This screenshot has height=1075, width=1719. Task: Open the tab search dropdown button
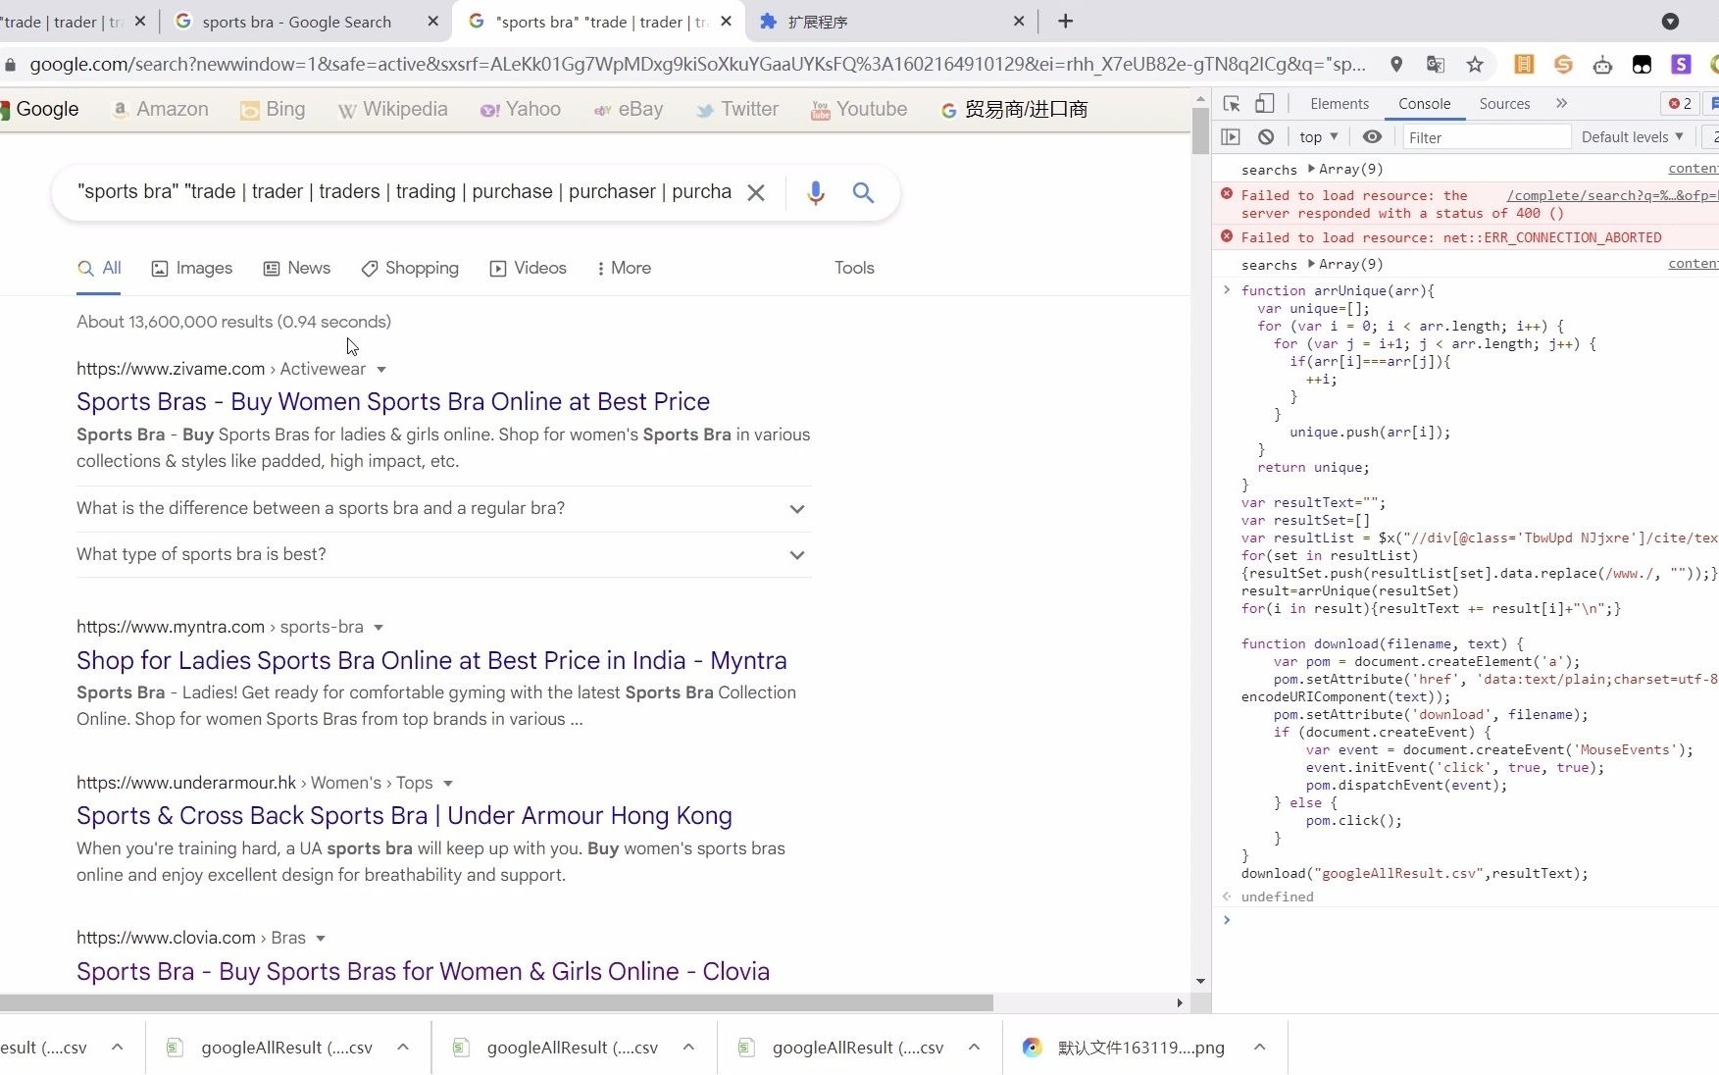(x=1671, y=21)
